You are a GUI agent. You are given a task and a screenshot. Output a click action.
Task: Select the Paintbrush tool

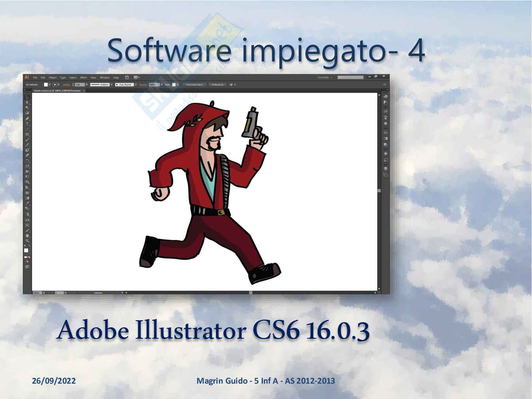(27, 139)
